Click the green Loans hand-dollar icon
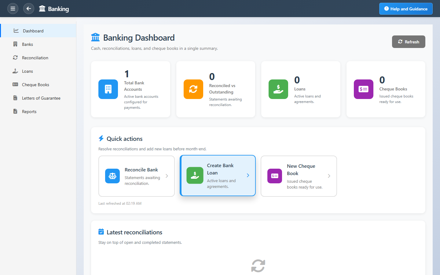Screen dimensions: 440x275 (278, 89)
